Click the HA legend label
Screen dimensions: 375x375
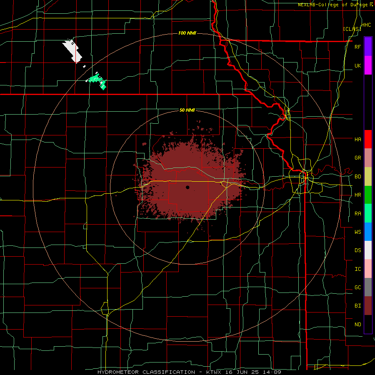357,139
